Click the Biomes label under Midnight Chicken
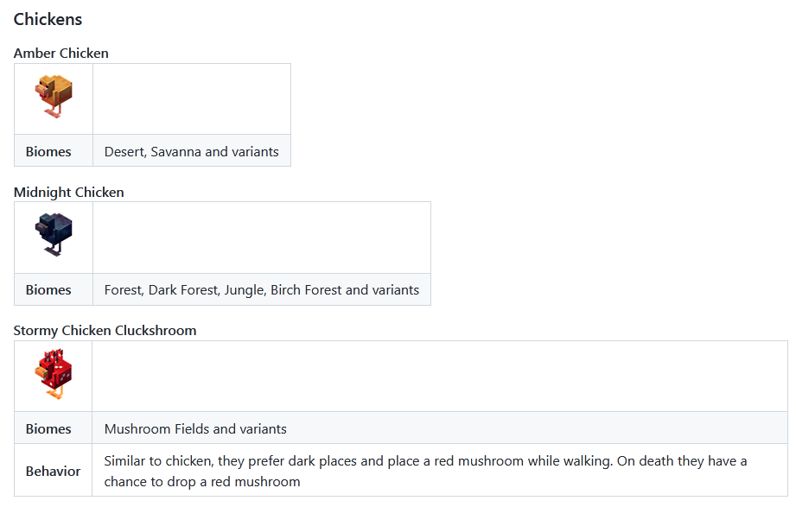Viewport: 796px width, 507px height. [48, 290]
